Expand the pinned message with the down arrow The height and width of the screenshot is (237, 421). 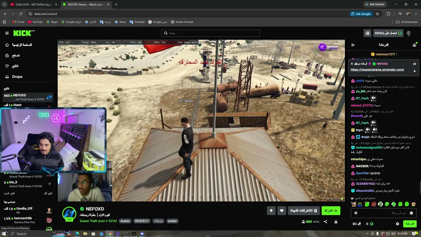(x=414, y=71)
